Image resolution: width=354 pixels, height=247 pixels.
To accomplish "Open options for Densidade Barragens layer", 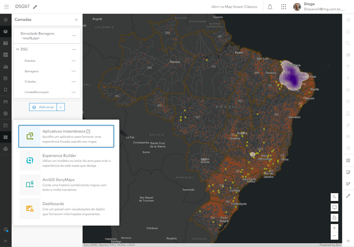I will tap(74, 36).
